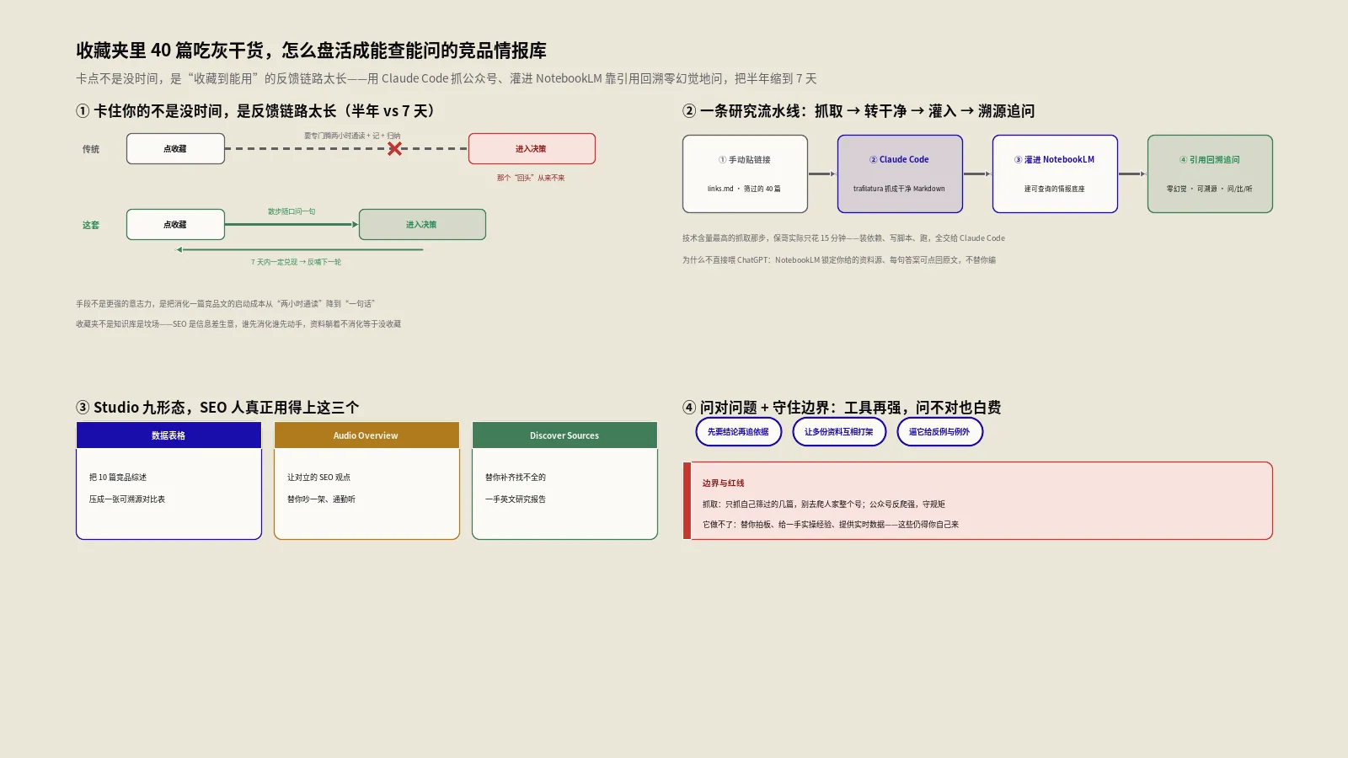
Task: Click the arrow between 灌进 NotebookLM and 引用回溯追问
Action: 1132,174
